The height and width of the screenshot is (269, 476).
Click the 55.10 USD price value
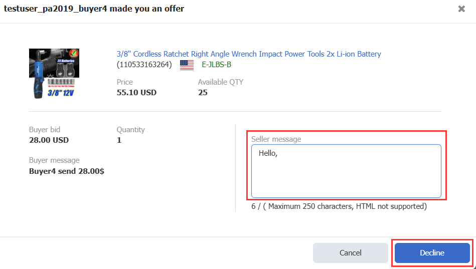[x=136, y=93]
